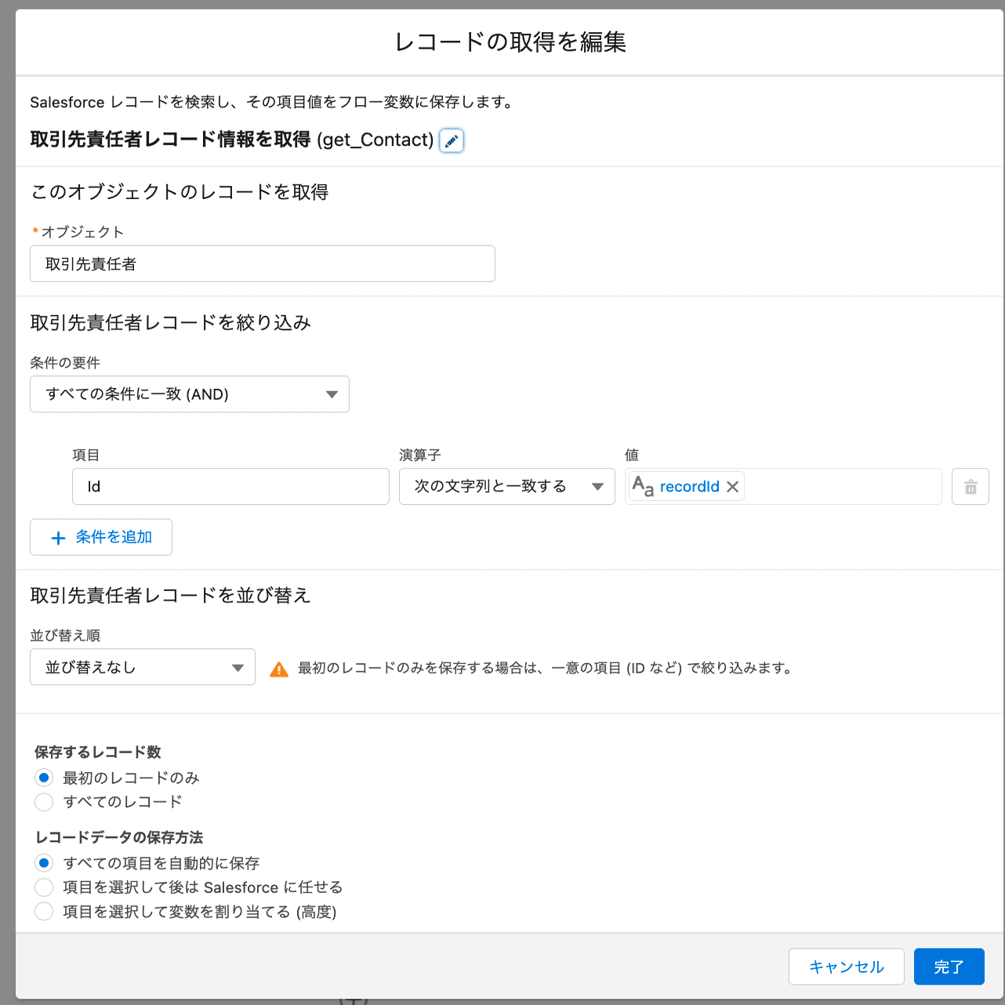Click the pencil icon to edit get_Contact name
The width and height of the screenshot is (1005, 1005).
[x=452, y=140]
